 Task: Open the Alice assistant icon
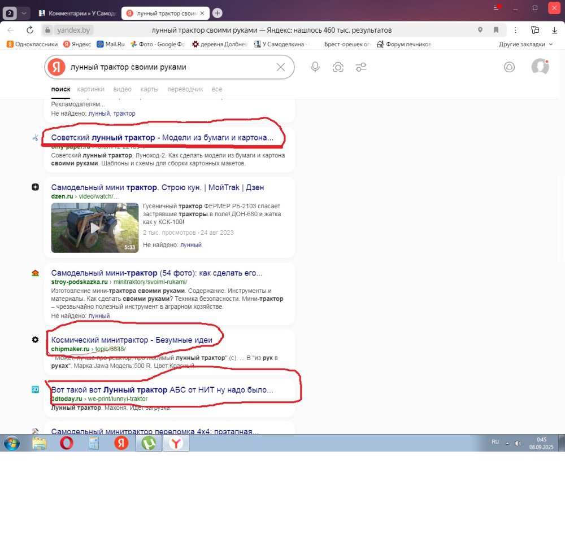pos(509,67)
